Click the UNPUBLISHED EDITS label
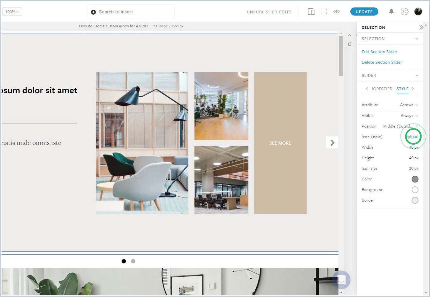The image size is (430, 297). [269, 12]
